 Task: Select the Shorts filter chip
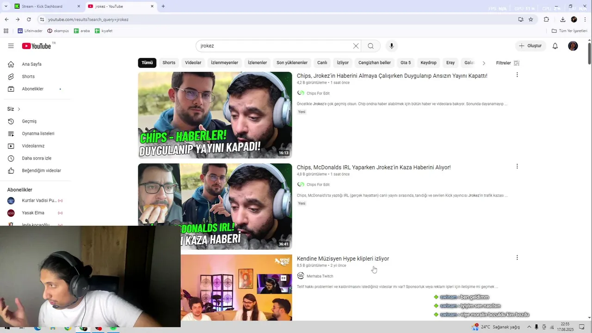[x=169, y=63]
